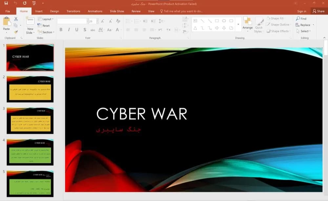Switch to the Slide Show tab
This screenshot has height=201, width=328.
coord(117,11)
